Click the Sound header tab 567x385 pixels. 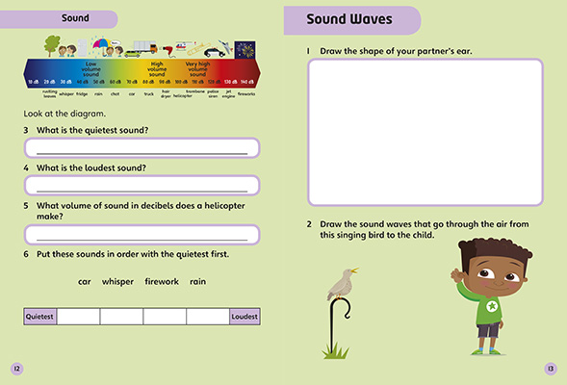point(59,19)
